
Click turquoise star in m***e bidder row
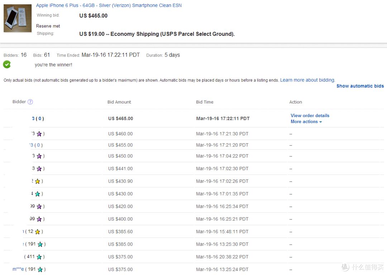(x=40, y=270)
